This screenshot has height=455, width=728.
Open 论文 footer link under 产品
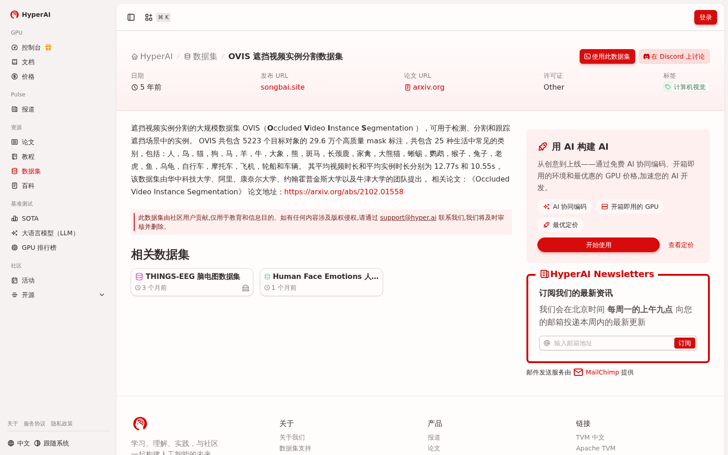(434, 448)
